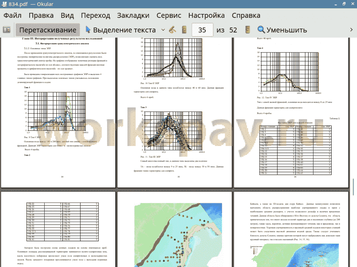This screenshot has height=267, width=357.
Task: Show more toolbar items via overflow chevron
Action: click(x=351, y=30)
